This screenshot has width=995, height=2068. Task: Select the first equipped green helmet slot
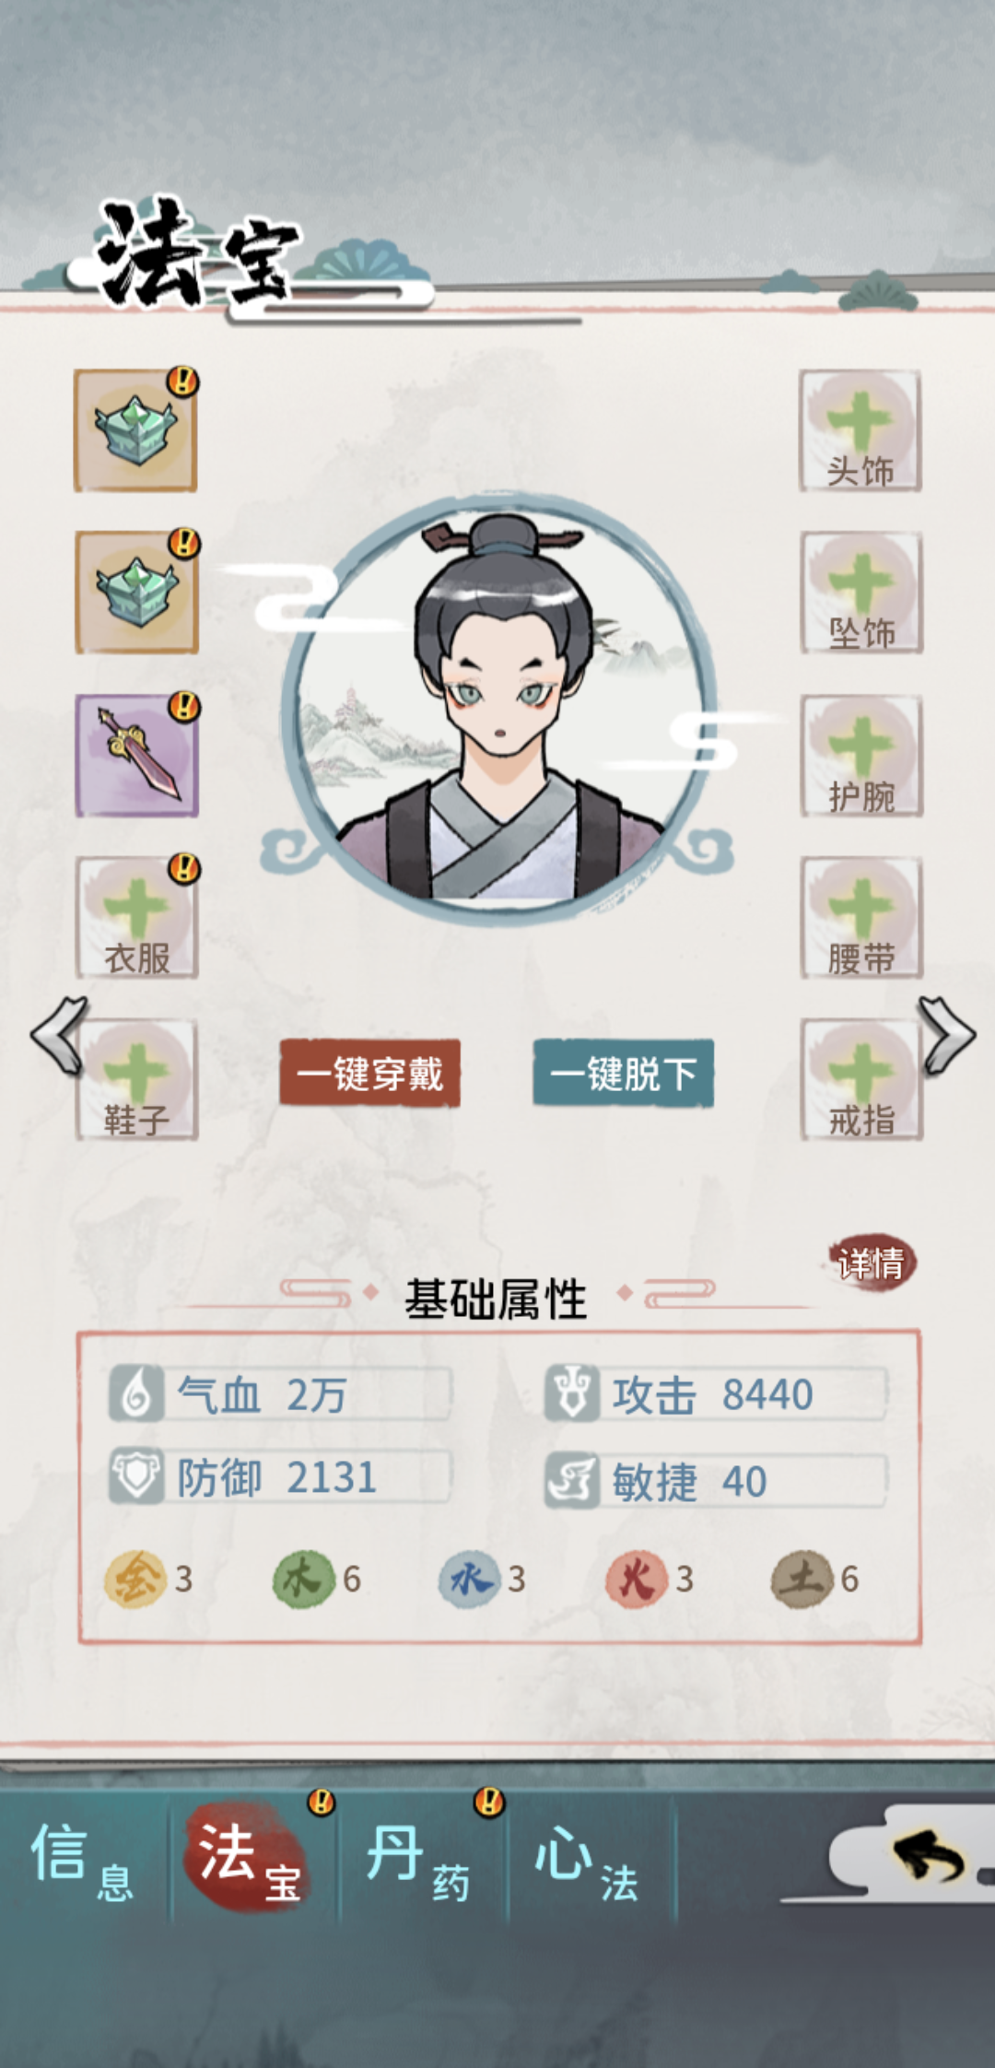tap(135, 431)
